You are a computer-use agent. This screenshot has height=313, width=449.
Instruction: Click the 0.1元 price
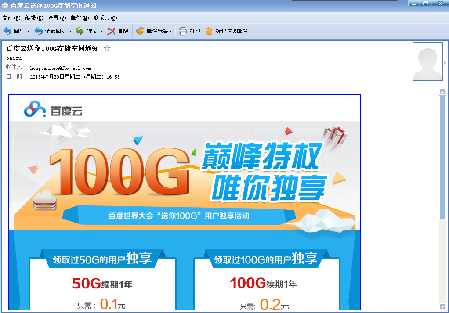click(x=112, y=304)
